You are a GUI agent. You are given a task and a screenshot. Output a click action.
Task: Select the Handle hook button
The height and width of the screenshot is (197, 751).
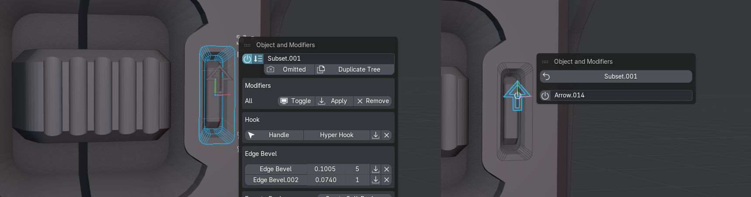tap(274, 135)
